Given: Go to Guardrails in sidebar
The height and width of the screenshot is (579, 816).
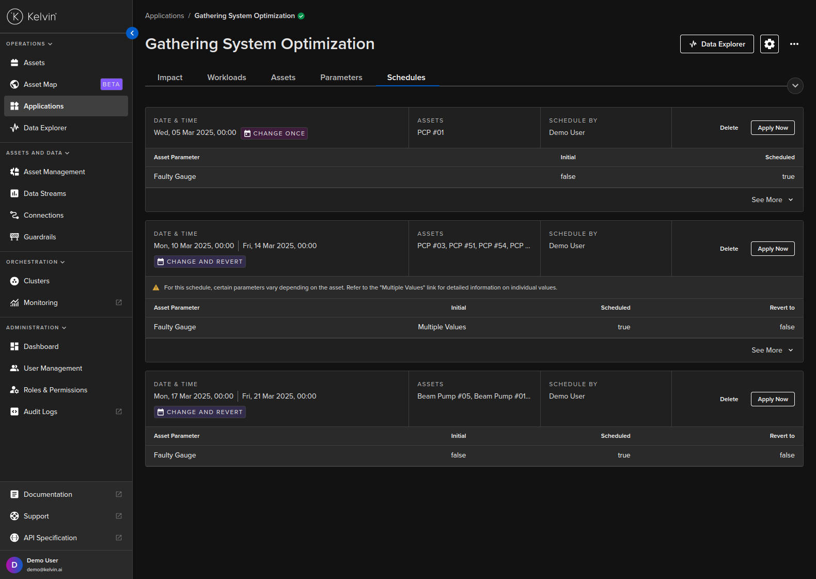Looking at the screenshot, I should point(40,237).
